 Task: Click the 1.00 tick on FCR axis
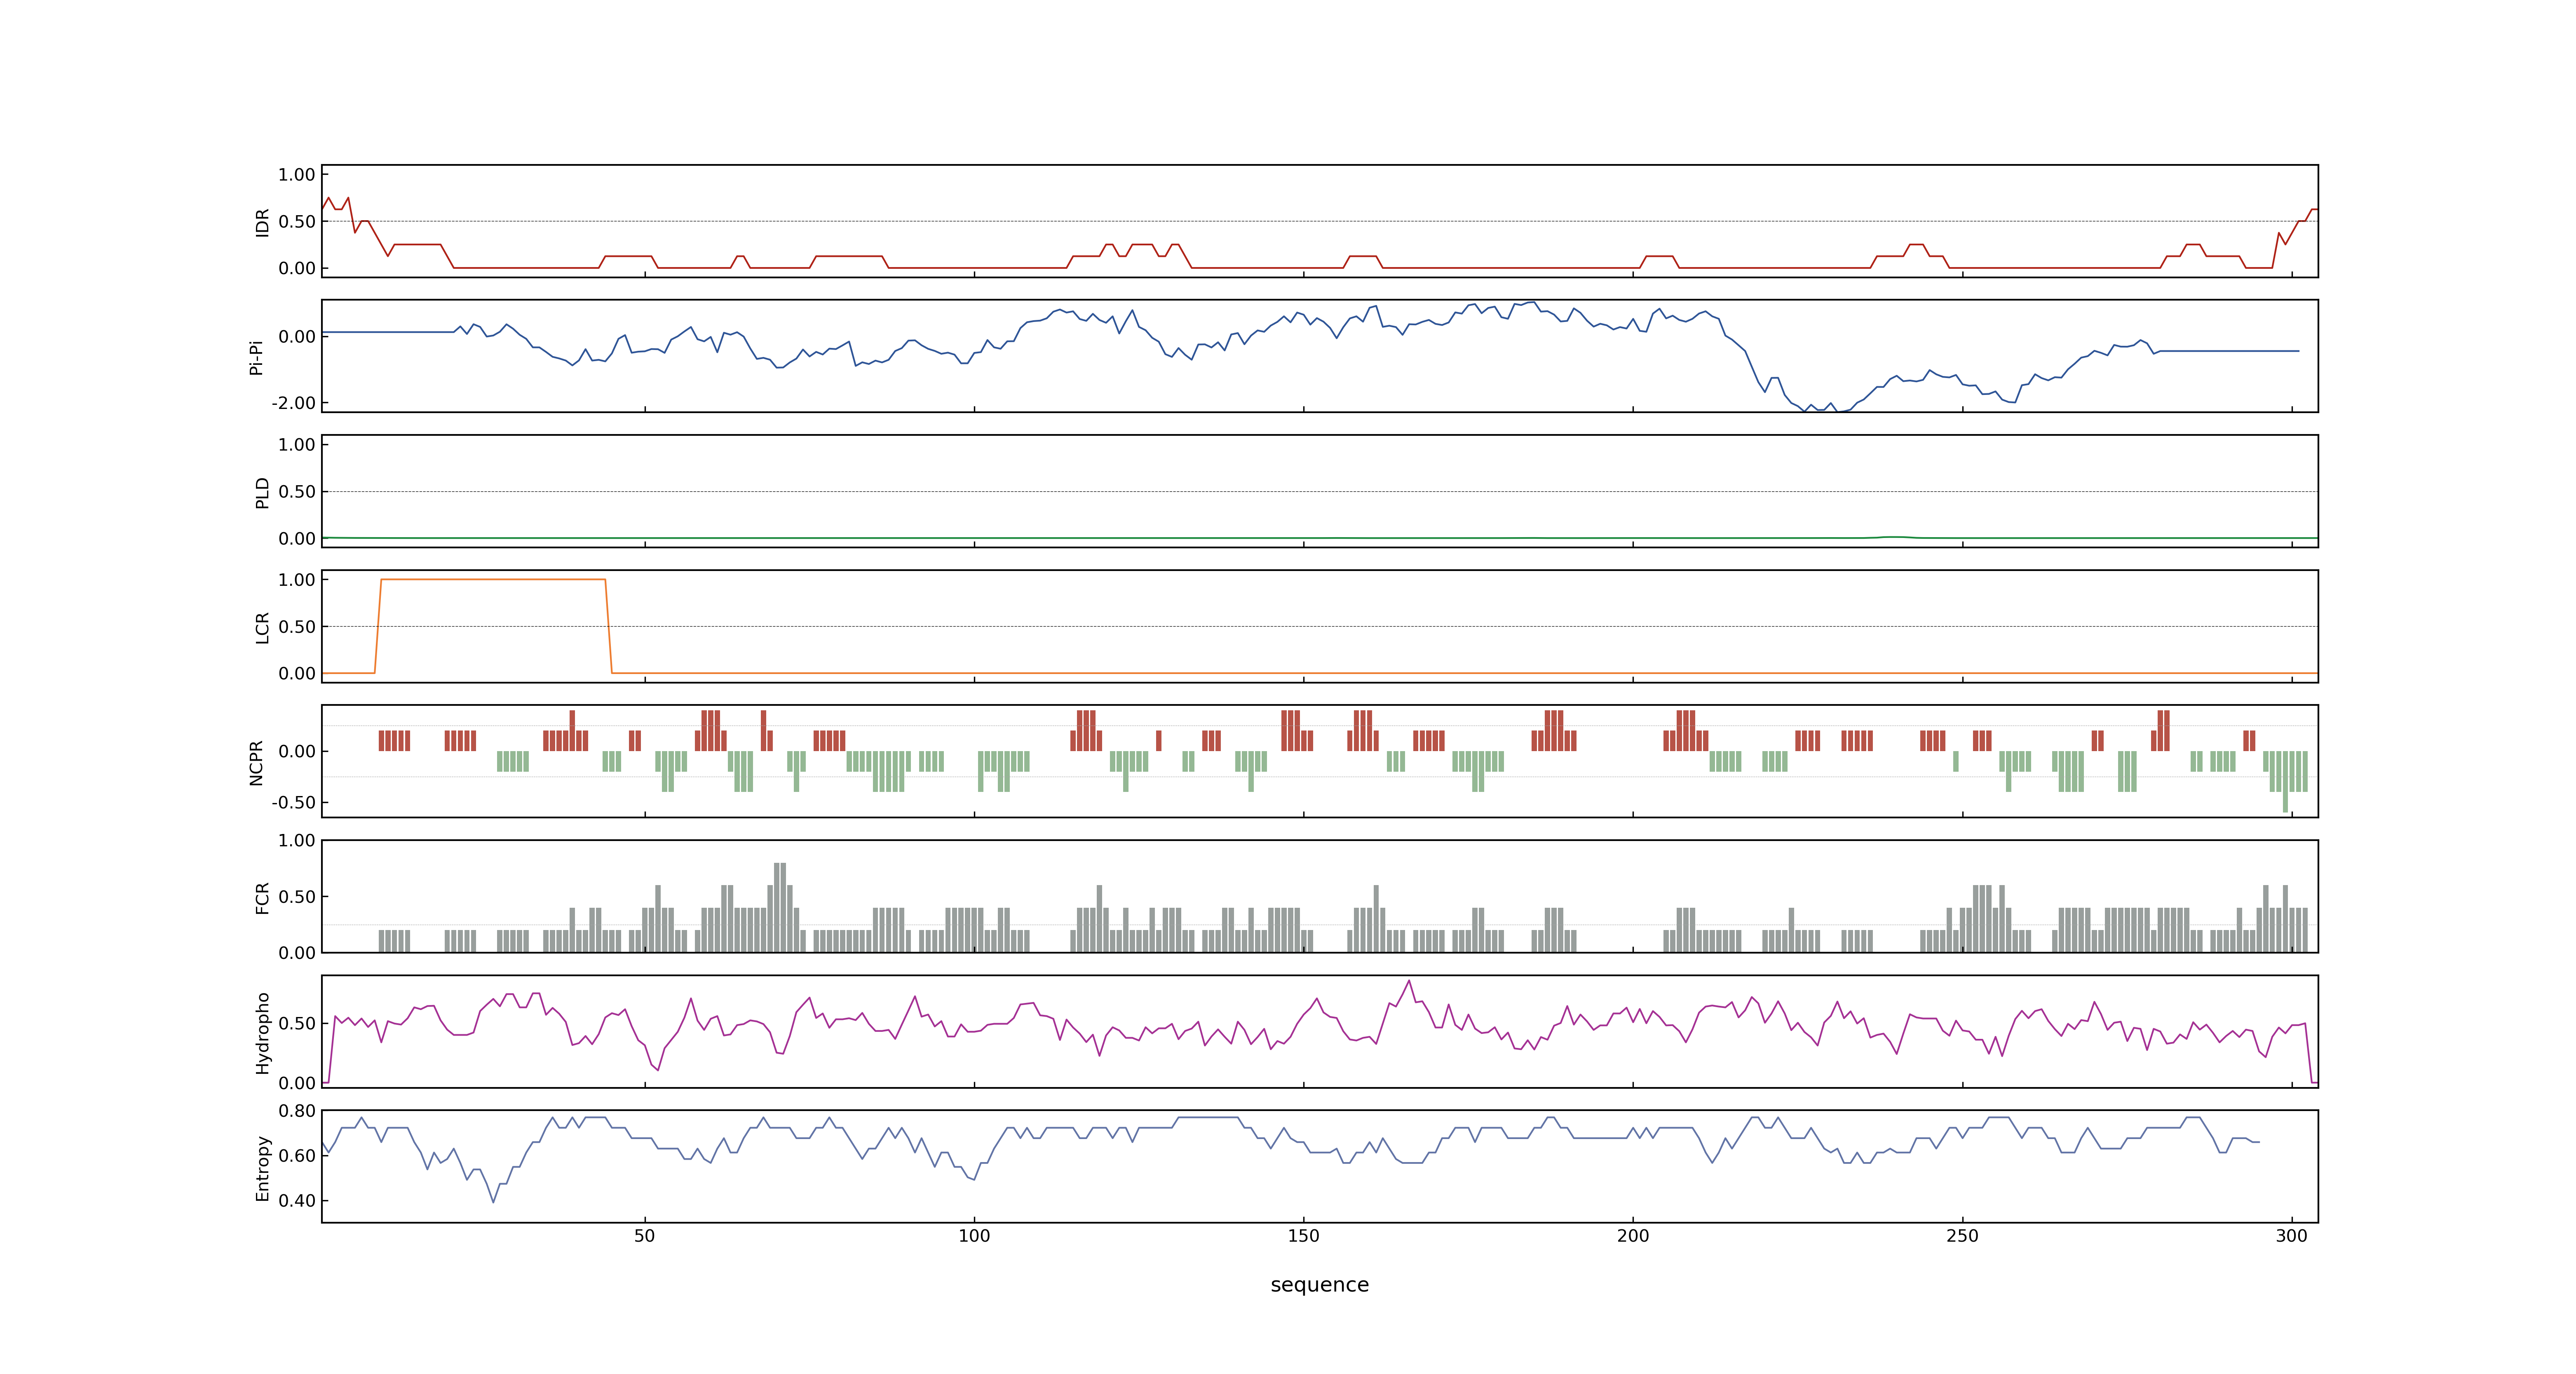(x=297, y=840)
